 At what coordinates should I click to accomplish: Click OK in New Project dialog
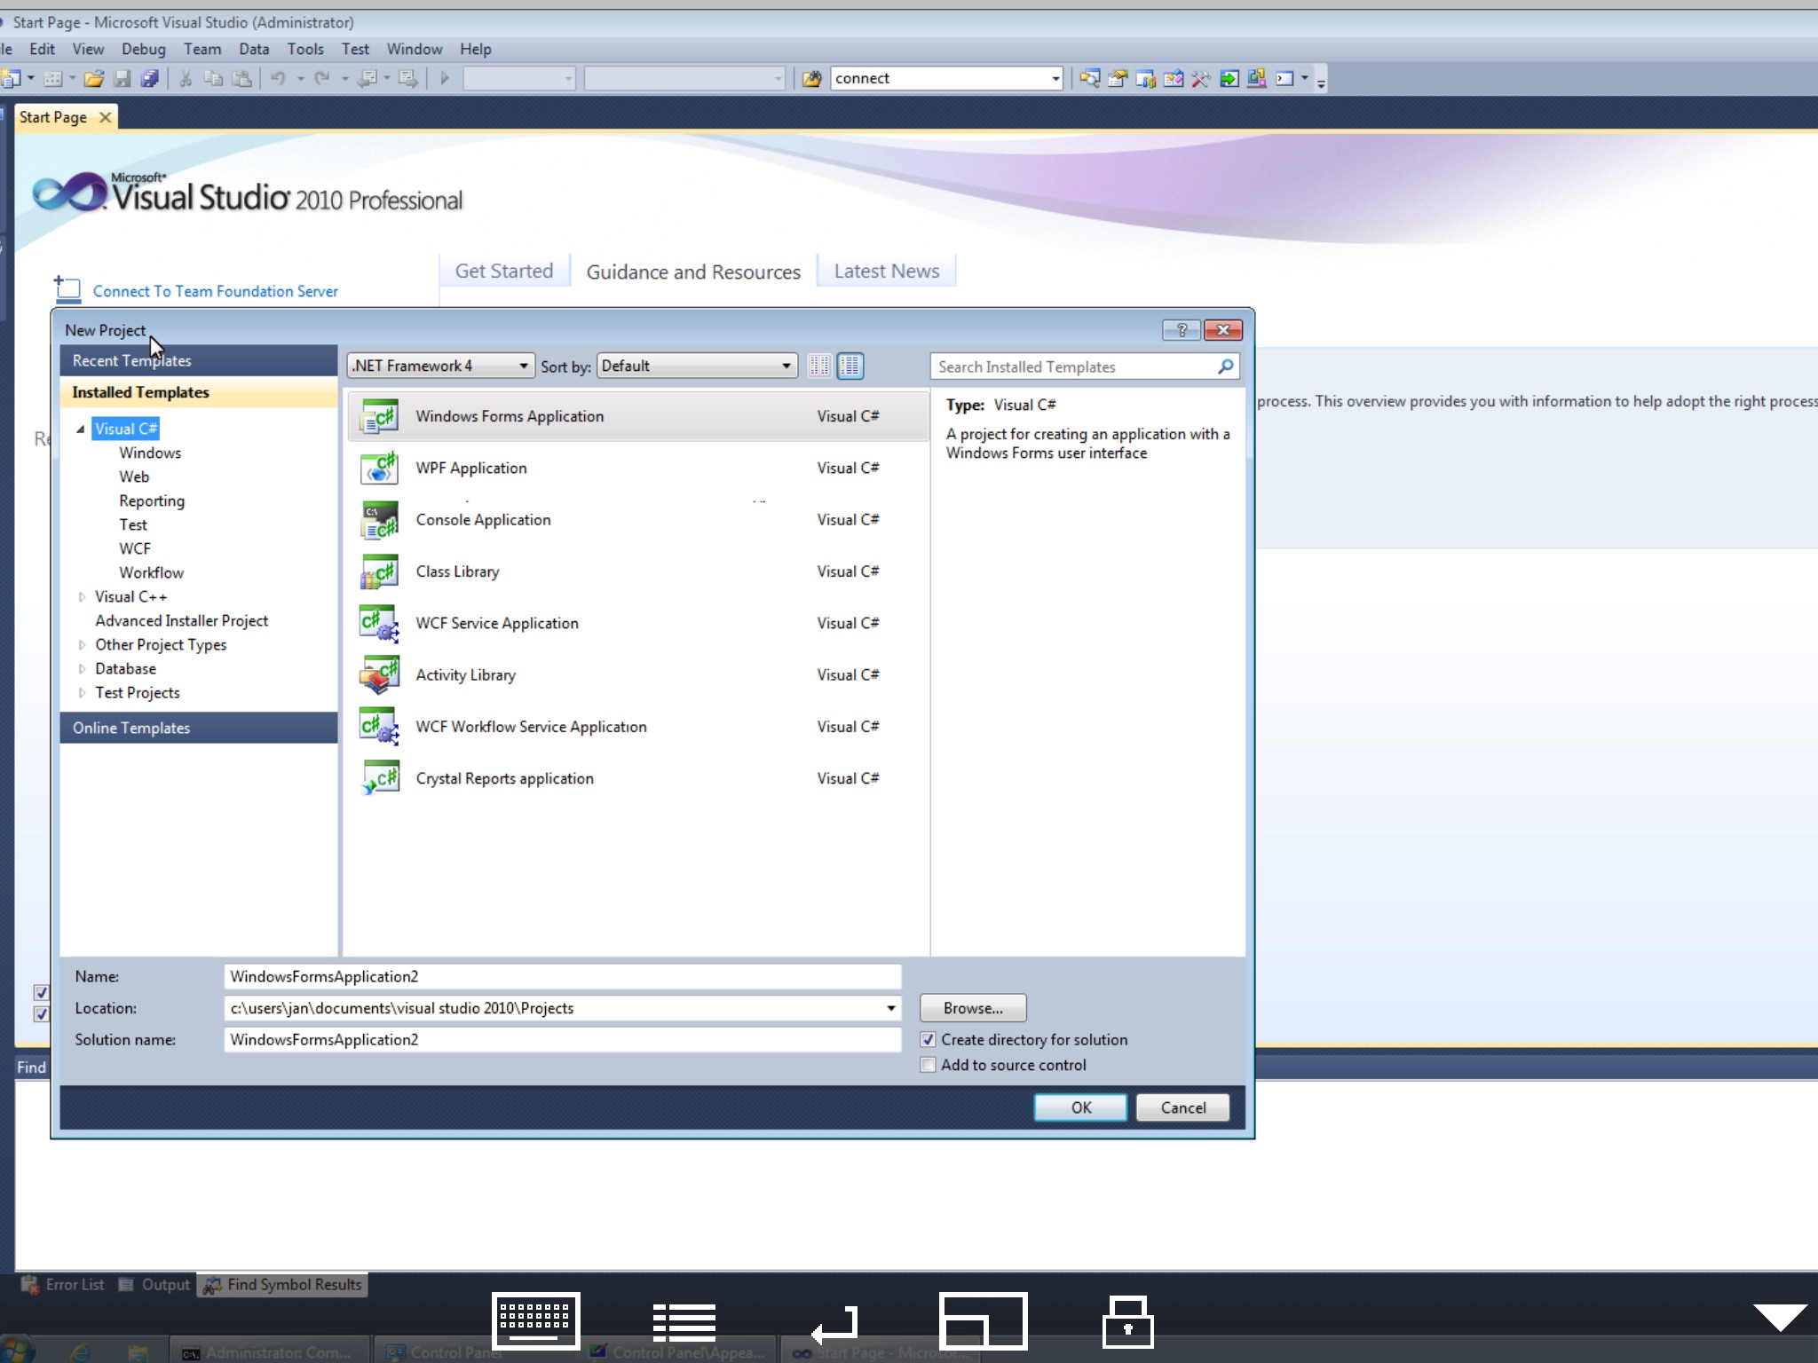(1080, 1107)
